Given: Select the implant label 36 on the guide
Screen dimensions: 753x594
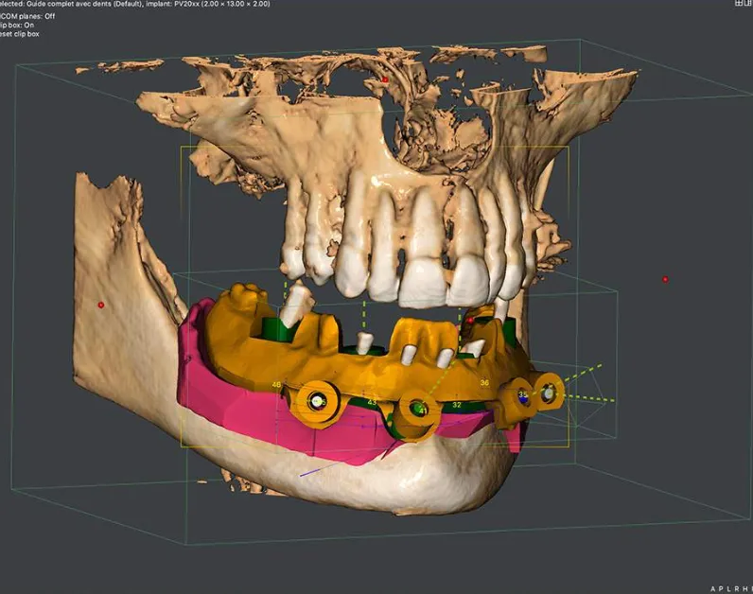Looking at the screenshot, I should tap(484, 382).
